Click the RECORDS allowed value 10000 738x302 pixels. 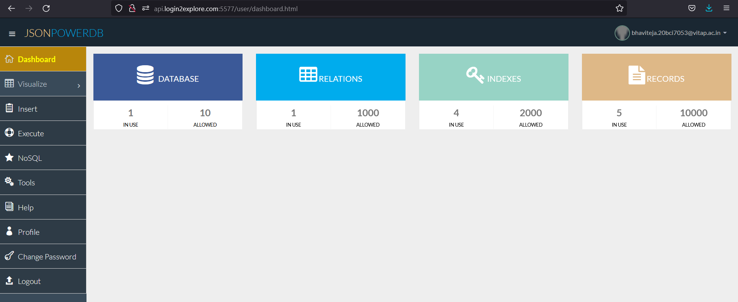pos(693,113)
